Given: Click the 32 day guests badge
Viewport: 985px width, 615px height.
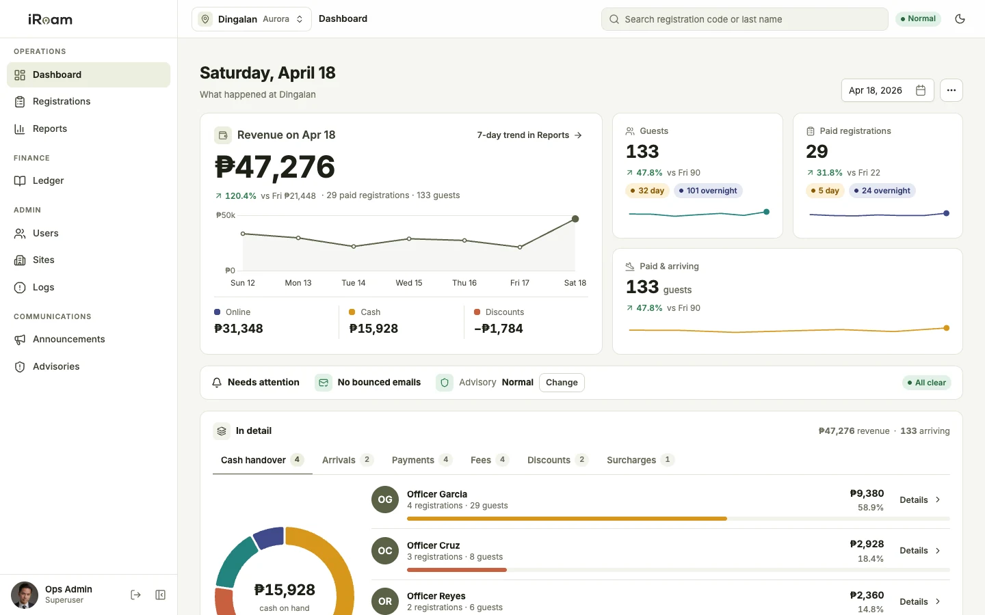Looking at the screenshot, I should [x=647, y=191].
